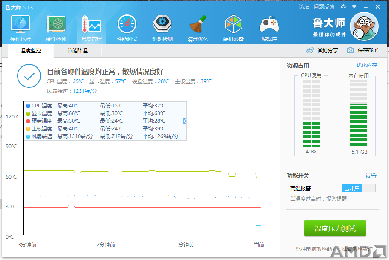
Task: Open 问题反馈 feedback link
Action: click(324, 7)
